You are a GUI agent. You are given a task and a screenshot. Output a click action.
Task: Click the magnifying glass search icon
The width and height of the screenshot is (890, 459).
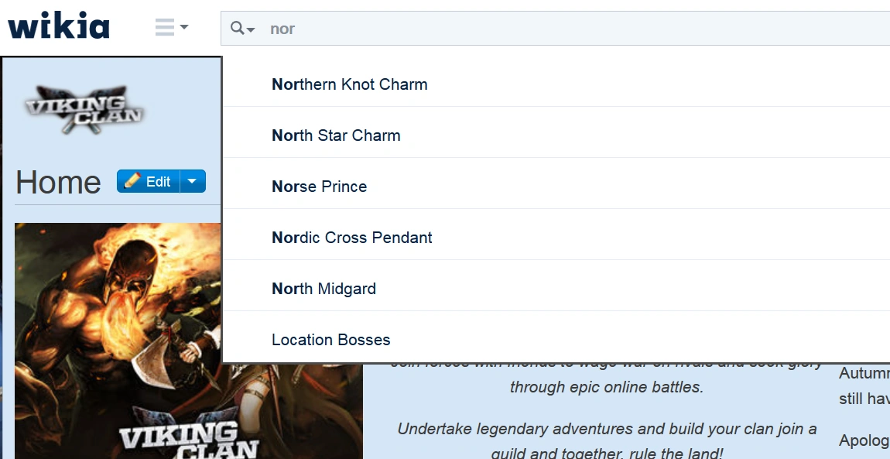pyautogui.click(x=238, y=29)
